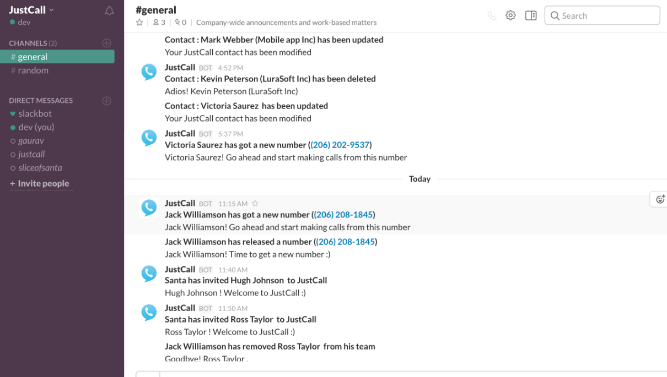The image size is (667, 377).
Task: Toggle the channel details pane
Action: [531, 15]
